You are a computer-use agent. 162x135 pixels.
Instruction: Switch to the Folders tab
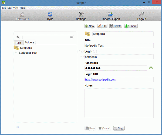[29, 43]
